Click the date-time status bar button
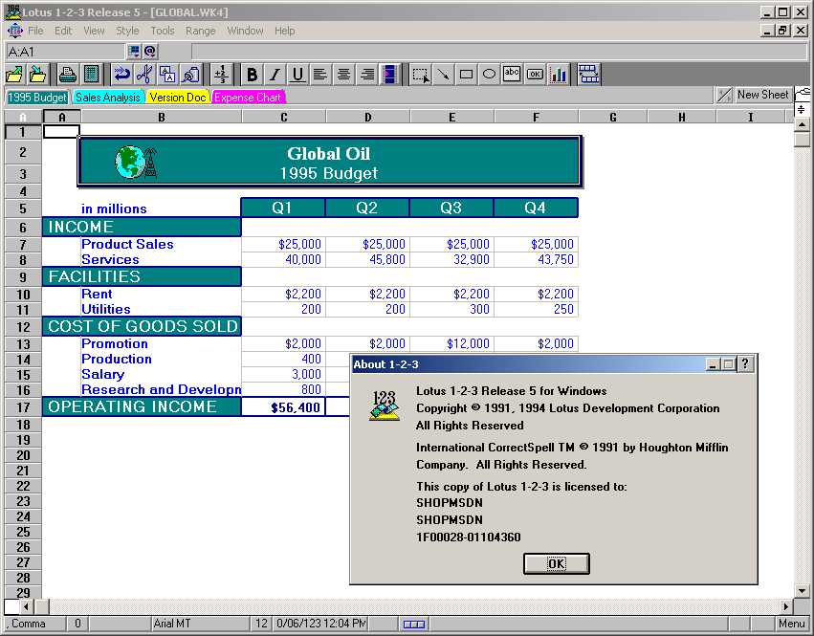 [x=319, y=624]
